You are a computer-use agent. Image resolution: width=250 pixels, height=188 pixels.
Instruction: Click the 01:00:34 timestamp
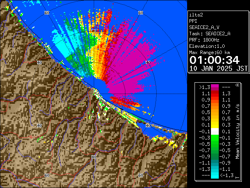[214, 60]
